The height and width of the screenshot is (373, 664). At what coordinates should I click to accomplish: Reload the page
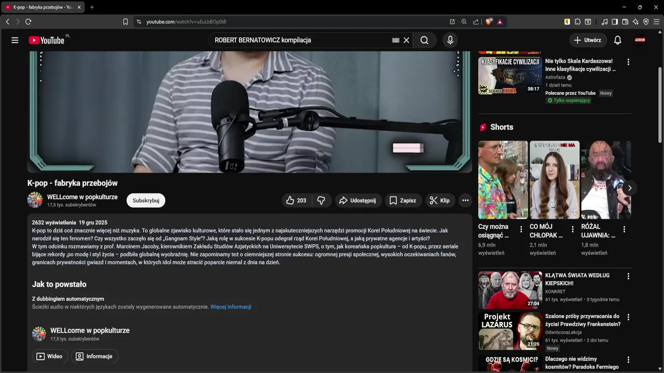click(28, 22)
